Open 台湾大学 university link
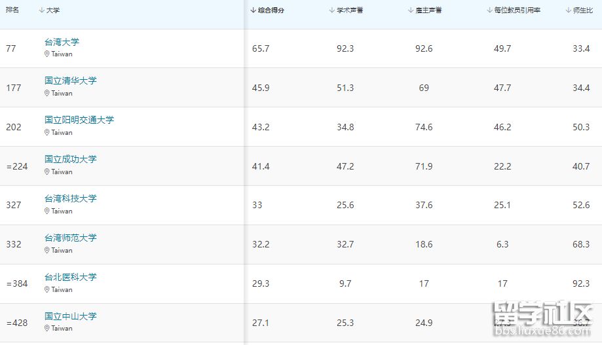602x345 pixels. [62, 42]
